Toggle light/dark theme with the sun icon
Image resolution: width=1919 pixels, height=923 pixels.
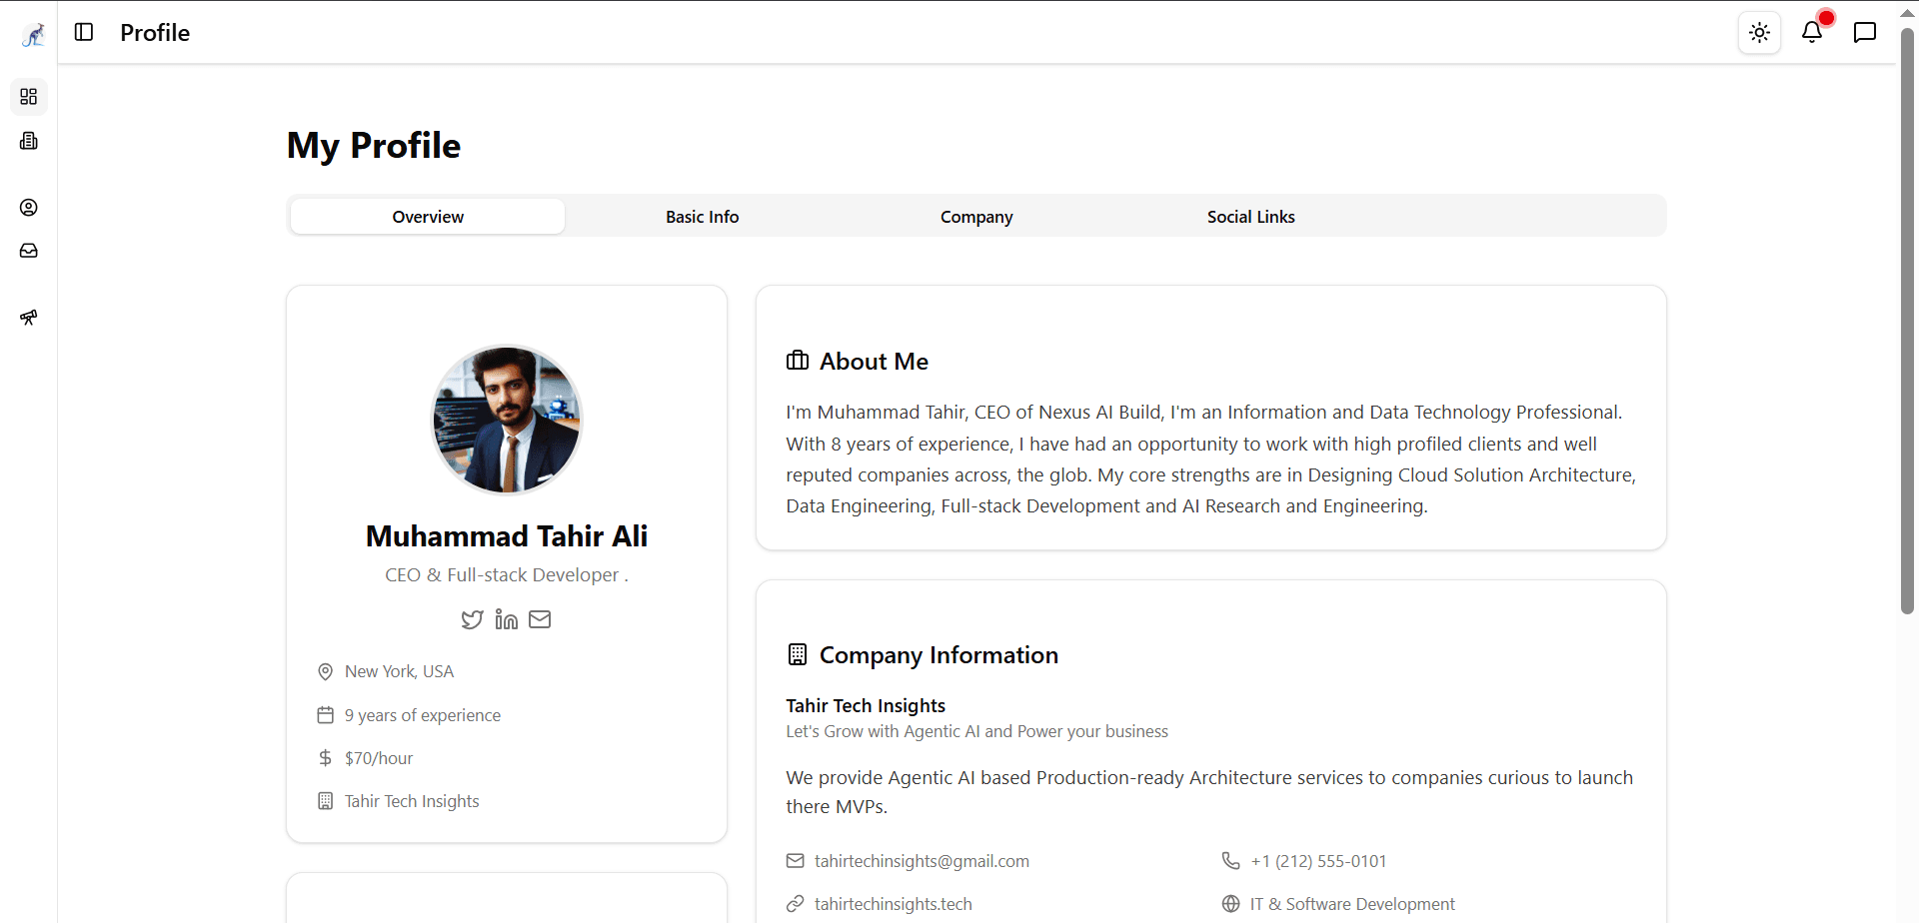pyautogui.click(x=1759, y=32)
